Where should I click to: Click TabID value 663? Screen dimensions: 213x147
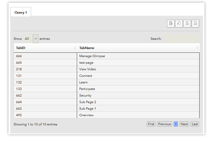coord(19,108)
